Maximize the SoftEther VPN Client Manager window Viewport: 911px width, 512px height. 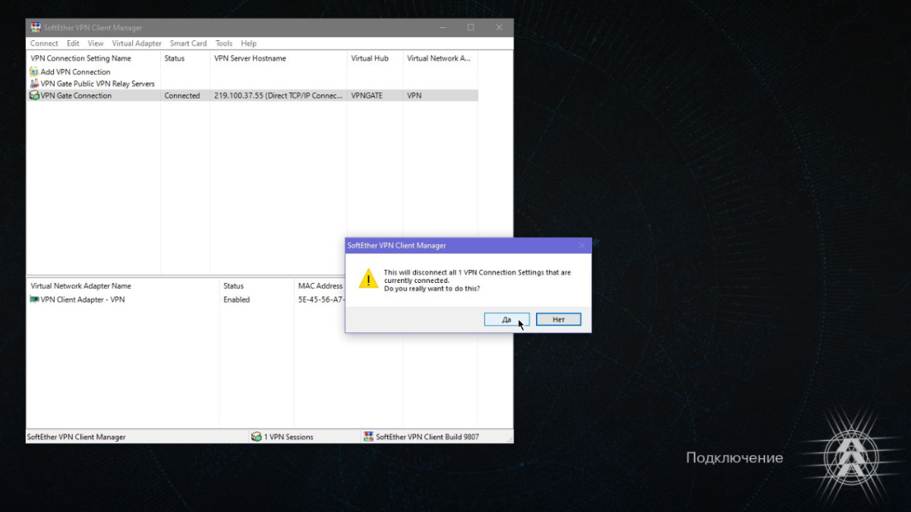(x=471, y=27)
